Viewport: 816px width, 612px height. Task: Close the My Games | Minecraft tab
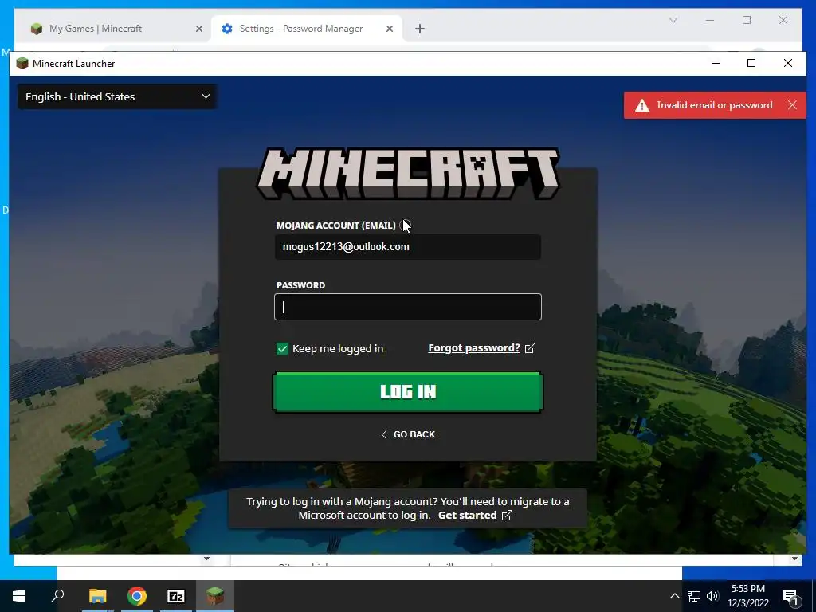[x=198, y=29]
